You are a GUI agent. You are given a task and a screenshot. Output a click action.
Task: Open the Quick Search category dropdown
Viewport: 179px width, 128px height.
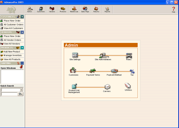tap(21, 90)
